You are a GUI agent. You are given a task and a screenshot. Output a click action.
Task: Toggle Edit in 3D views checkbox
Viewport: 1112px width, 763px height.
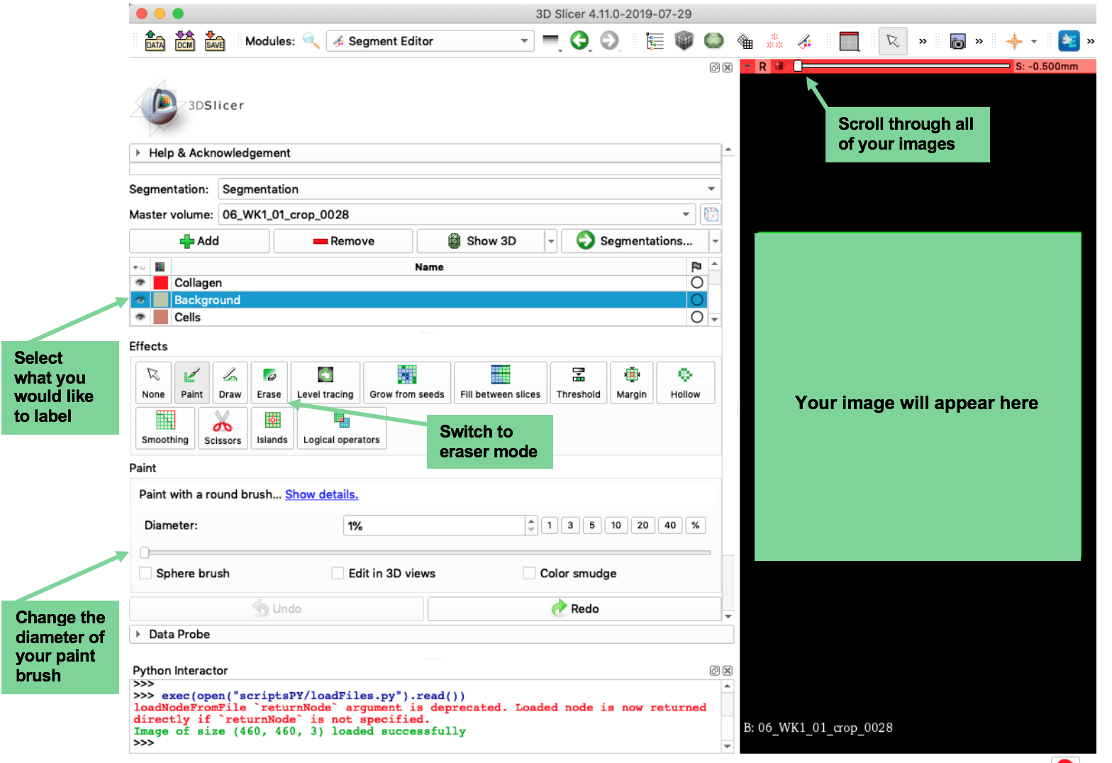[x=338, y=573]
